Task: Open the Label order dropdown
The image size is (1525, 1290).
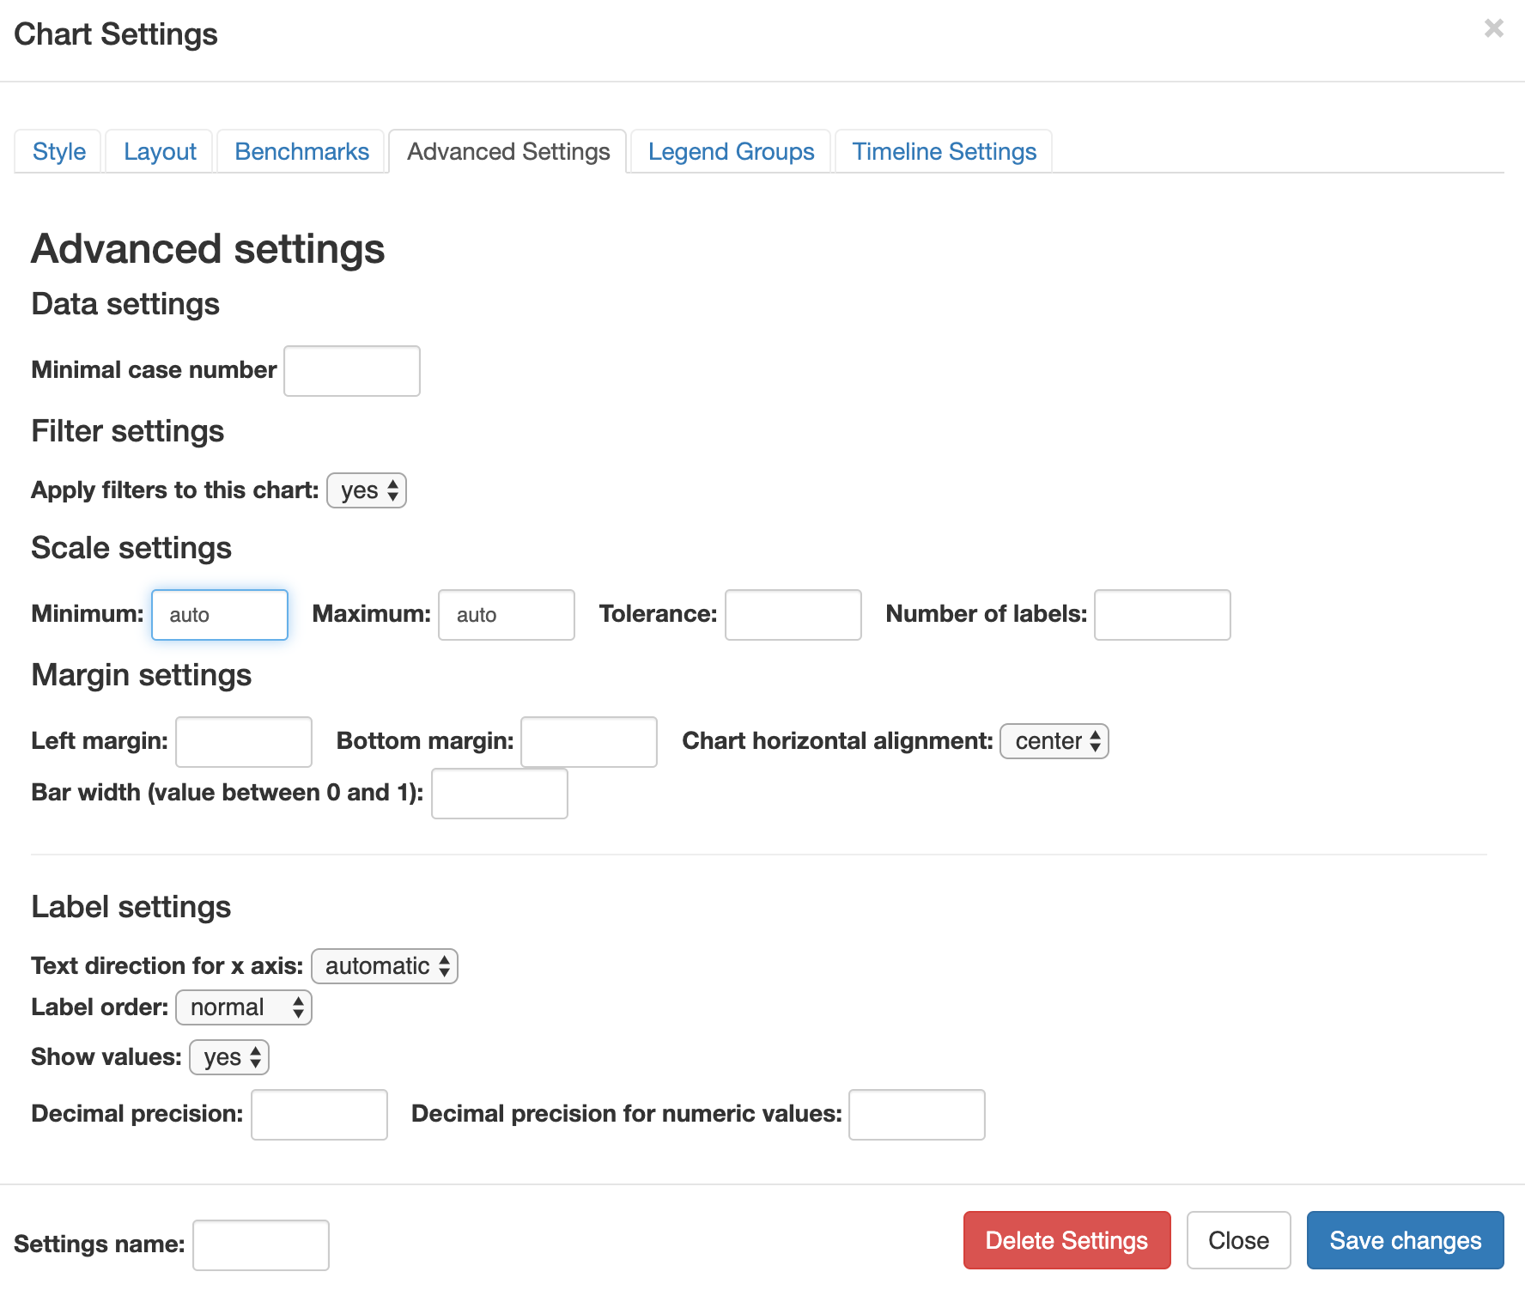Action: pyautogui.click(x=244, y=1007)
